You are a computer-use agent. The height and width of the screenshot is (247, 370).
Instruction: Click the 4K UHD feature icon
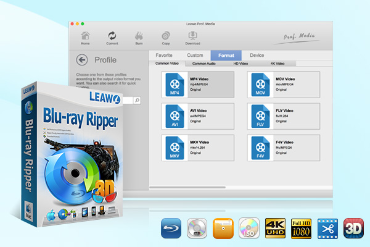point(275,228)
